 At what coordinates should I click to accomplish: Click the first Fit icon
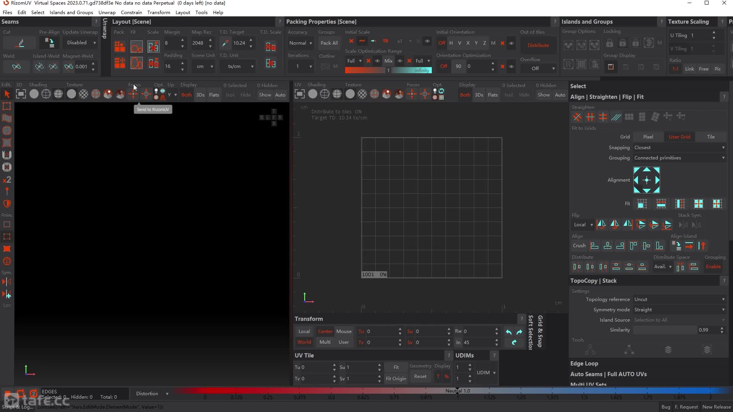tap(642, 204)
